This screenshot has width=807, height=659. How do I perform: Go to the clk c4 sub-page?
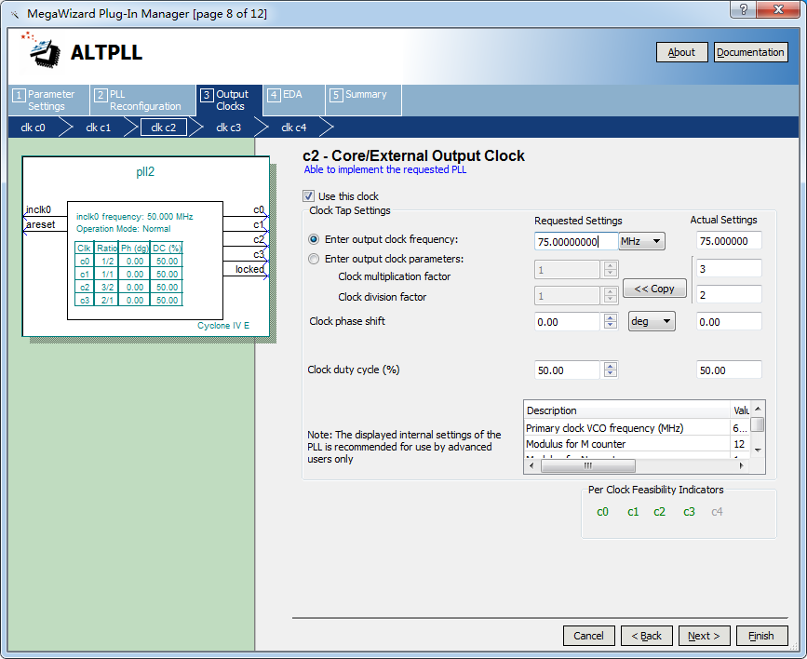[294, 128]
